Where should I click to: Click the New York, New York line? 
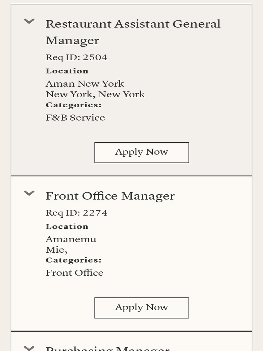(x=95, y=94)
